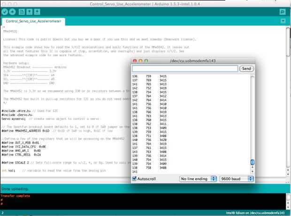Click the '#include <Servo.h>' code line
The height and width of the screenshot is (216, 291).
pyautogui.click(x=17, y=115)
